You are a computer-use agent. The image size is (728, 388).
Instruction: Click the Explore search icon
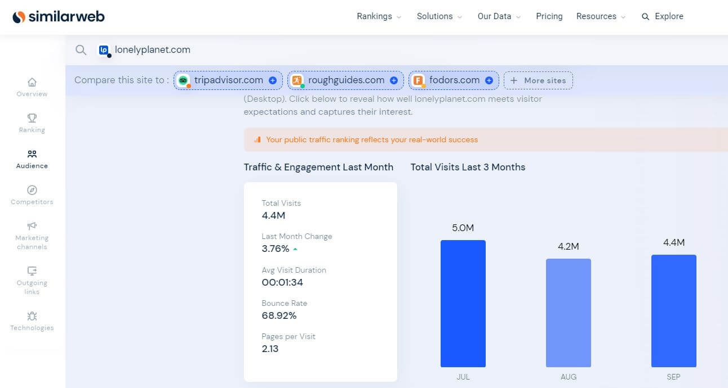point(646,17)
